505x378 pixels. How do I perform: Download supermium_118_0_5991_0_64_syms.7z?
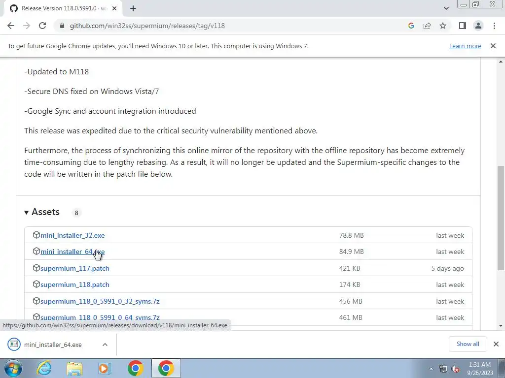pyautogui.click(x=100, y=317)
